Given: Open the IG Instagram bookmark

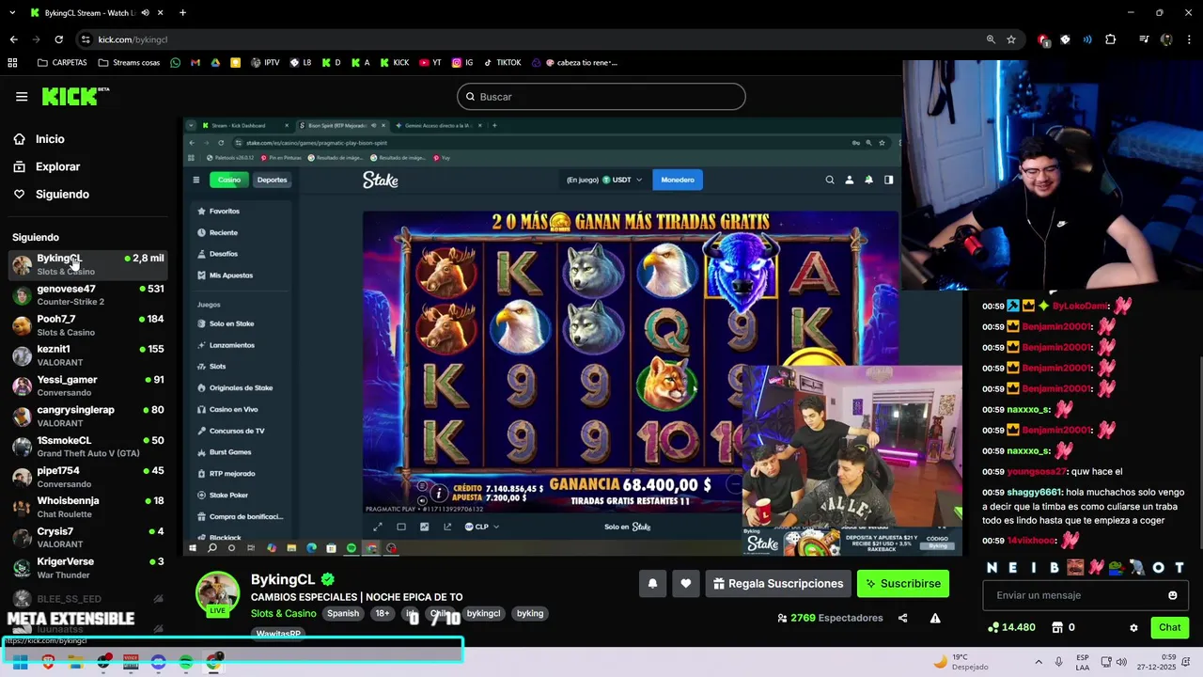Looking at the screenshot, I should click(x=462, y=63).
